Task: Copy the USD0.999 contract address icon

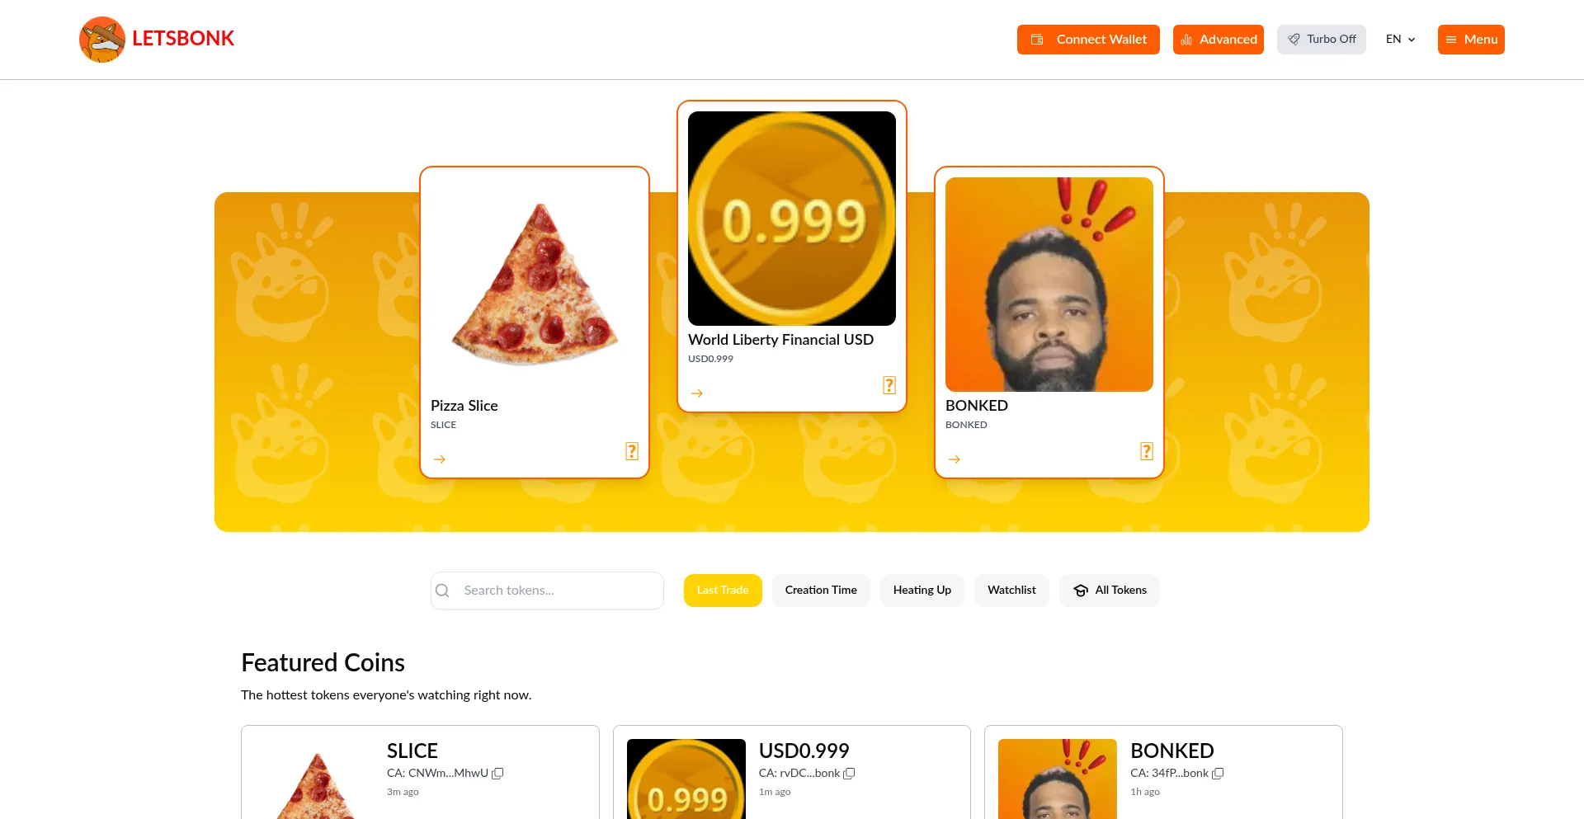Action: [x=849, y=774]
